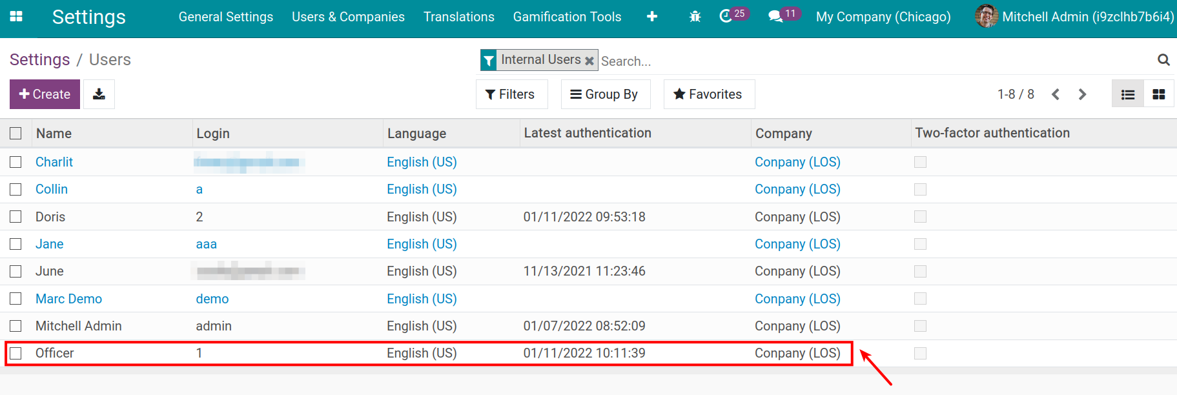This screenshot has height=395, width=1177.
Task: Expand the Favorites dropdown
Action: pos(708,94)
